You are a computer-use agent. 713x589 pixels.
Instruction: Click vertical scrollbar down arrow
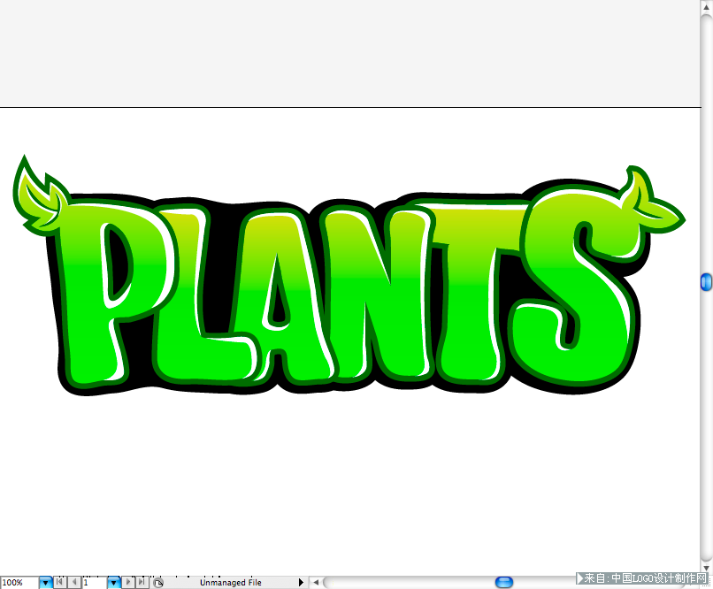(x=706, y=568)
